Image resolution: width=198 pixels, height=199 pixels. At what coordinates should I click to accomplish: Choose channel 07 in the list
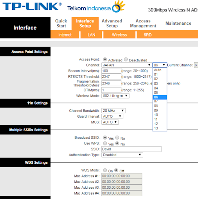click(x=160, y=101)
